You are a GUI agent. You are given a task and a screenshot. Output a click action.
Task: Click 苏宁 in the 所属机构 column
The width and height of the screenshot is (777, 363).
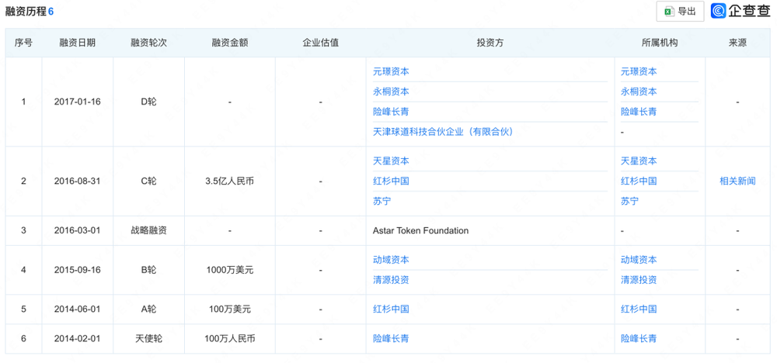pyautogui.click(x=629, y=201)
